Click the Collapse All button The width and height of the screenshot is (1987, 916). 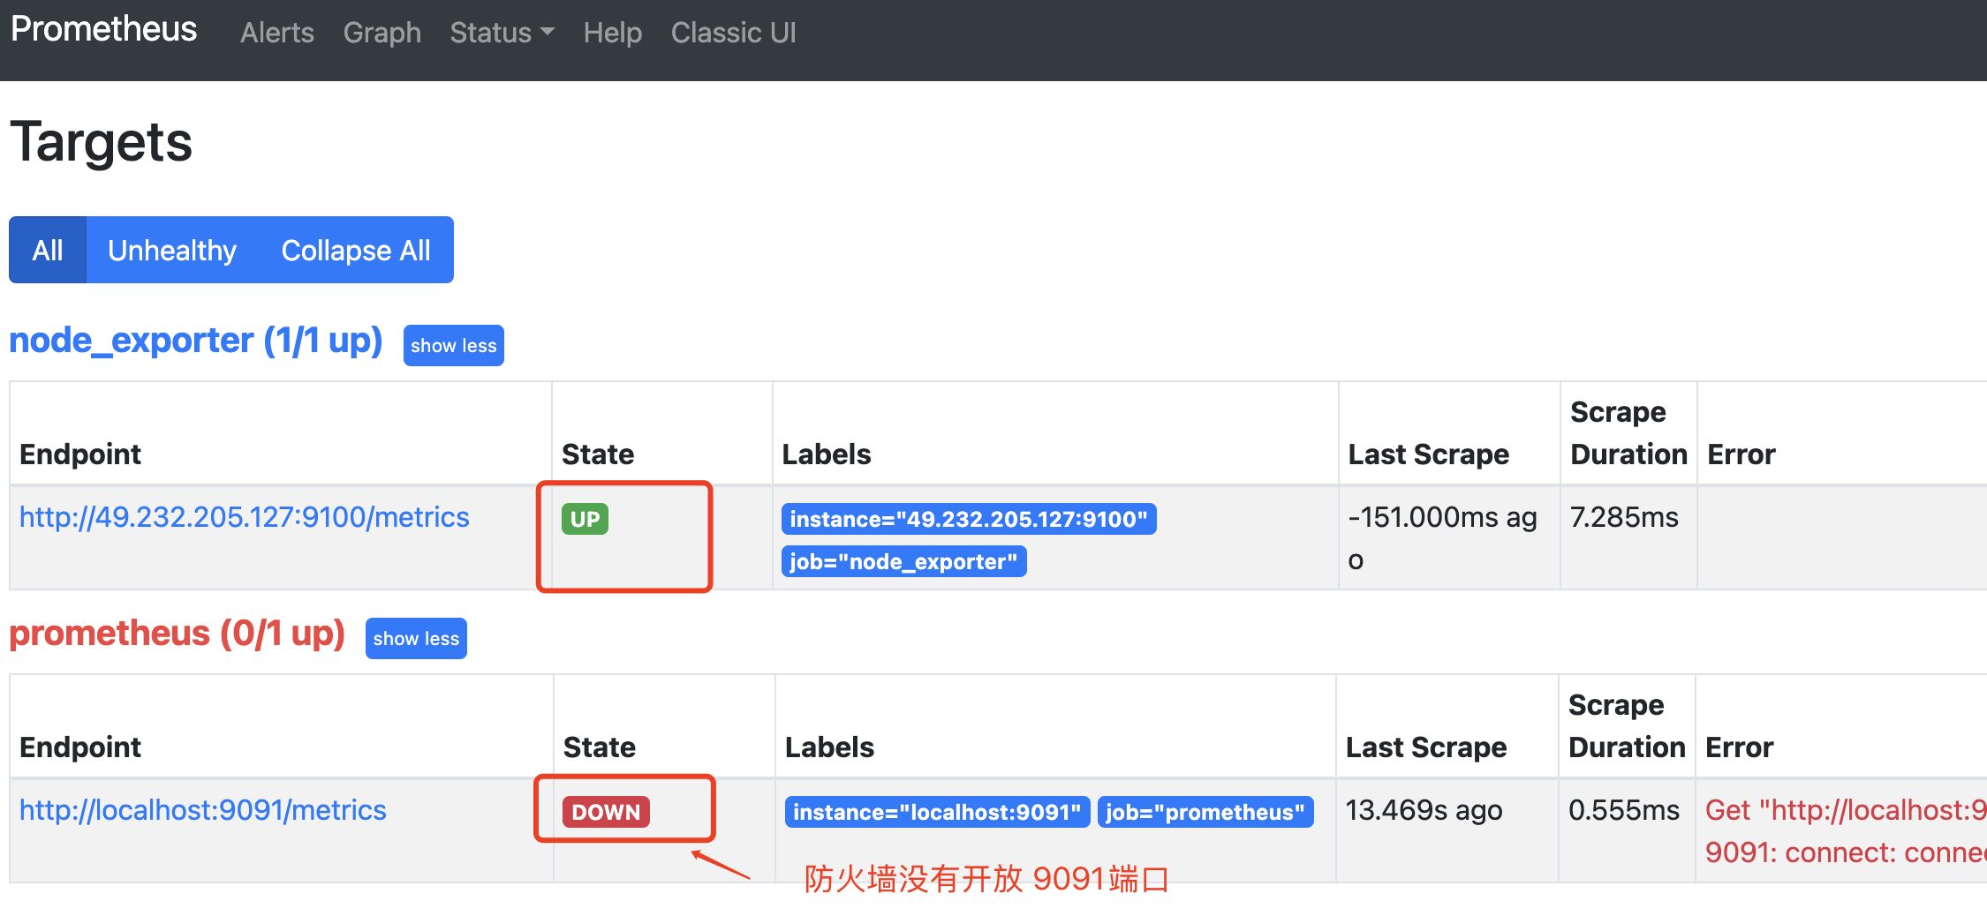pos(356,250)
